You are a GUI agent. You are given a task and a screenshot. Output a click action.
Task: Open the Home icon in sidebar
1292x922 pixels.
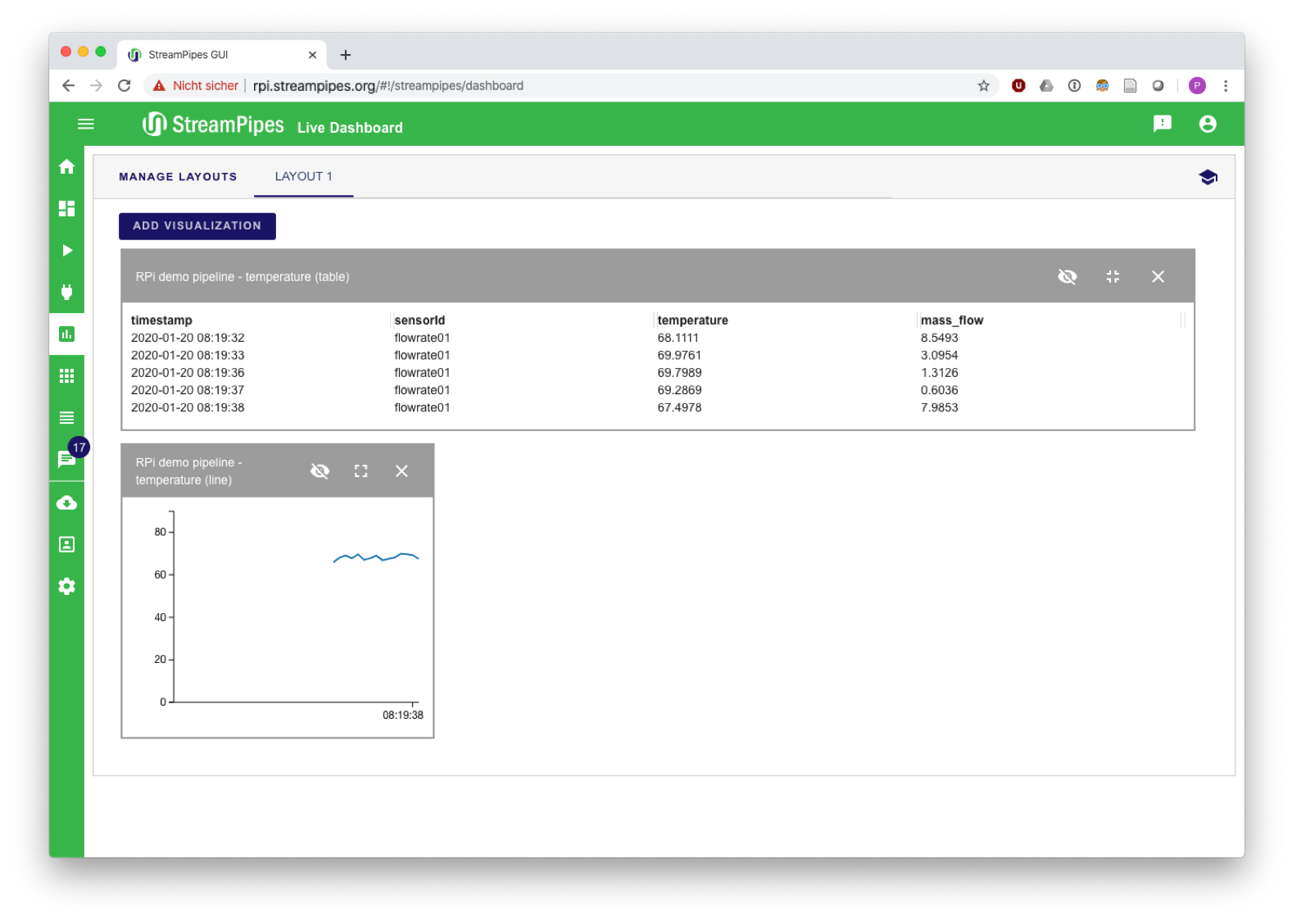coord(67,167)
